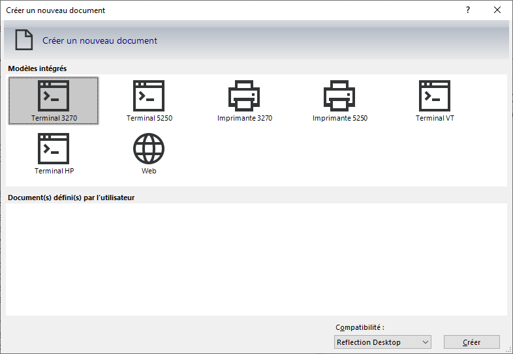513x354 pixels.
Task: Pick the Imprimante 3270 printer icon
Action: click(x=244, y=96)
